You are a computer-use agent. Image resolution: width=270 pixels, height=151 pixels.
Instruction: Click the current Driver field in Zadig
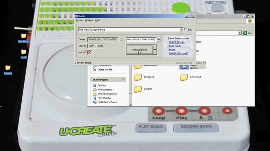(x=103, y=39)
